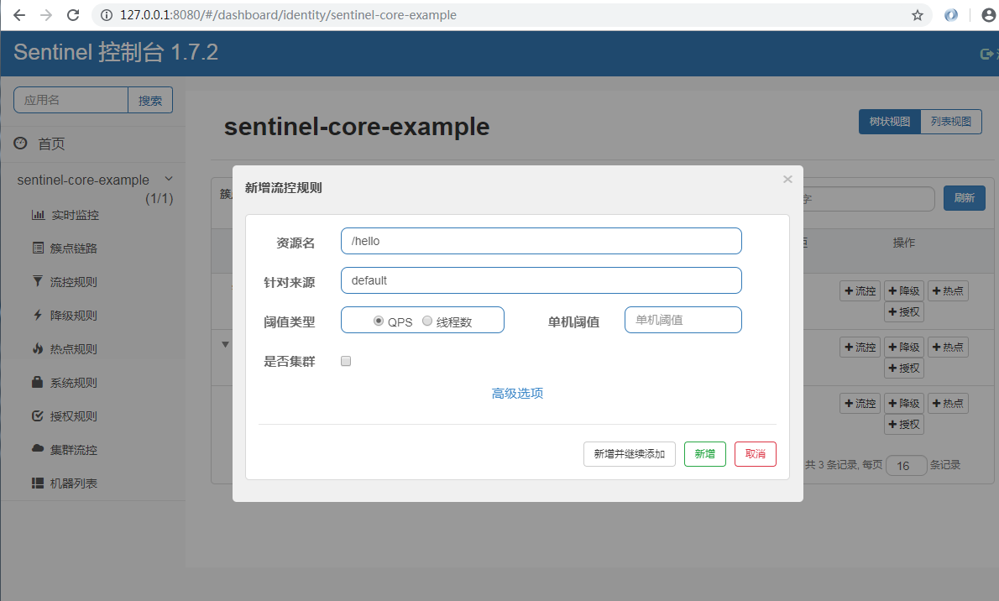This screenshot has width=999, height=601.
Task: Click the logout icon in header
Action: click(x=986, y=55)
